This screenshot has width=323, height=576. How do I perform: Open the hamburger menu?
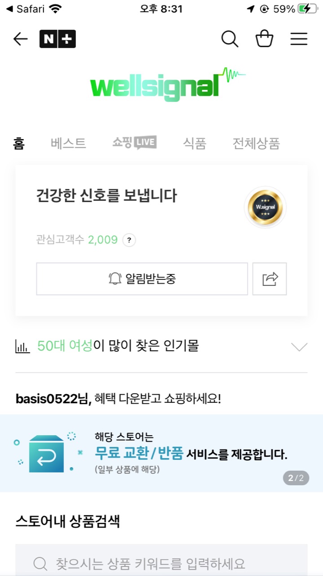(x=299, y=39)
